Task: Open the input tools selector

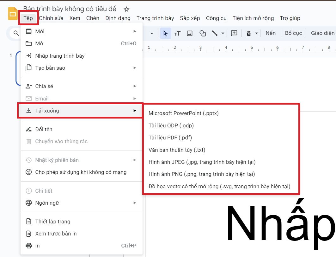Action: (x=249, y=33)
